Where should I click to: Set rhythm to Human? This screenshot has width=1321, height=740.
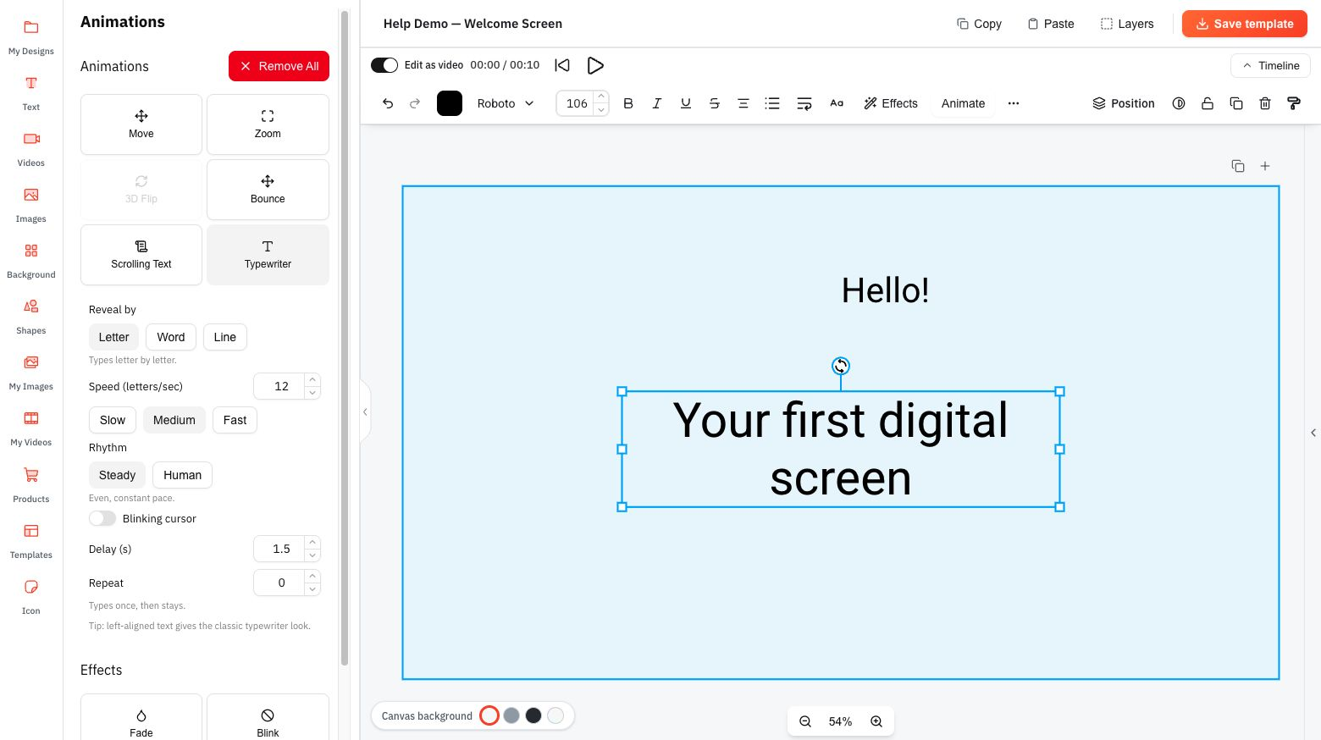tap(183, 475)
